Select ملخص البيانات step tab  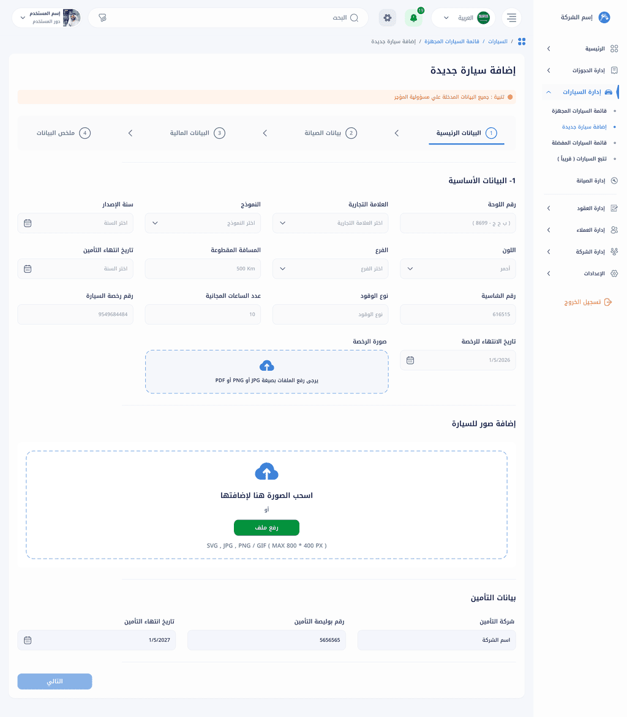64,133
